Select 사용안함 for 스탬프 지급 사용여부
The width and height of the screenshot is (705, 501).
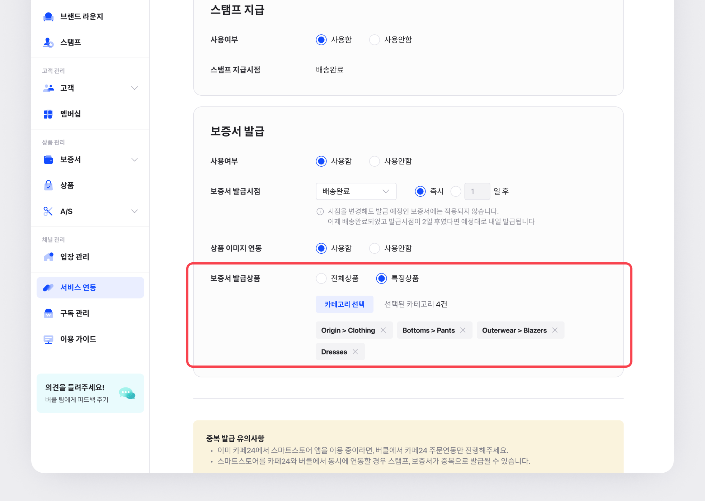[375, 39]
